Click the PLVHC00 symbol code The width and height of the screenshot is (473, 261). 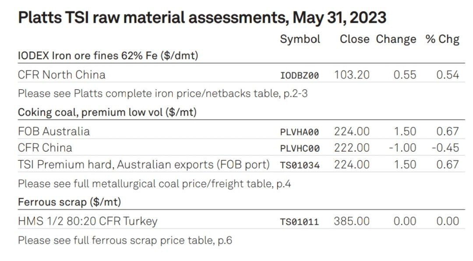coord(300,148)
